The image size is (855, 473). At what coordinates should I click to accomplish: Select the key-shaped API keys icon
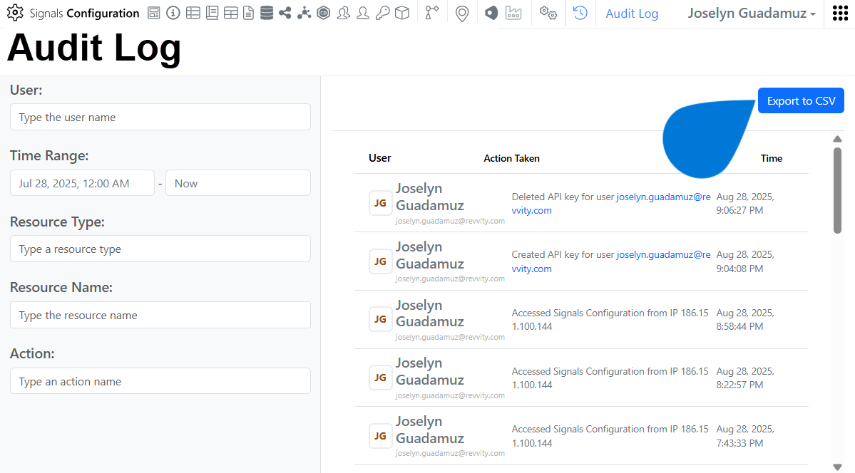tap(382, 13)
